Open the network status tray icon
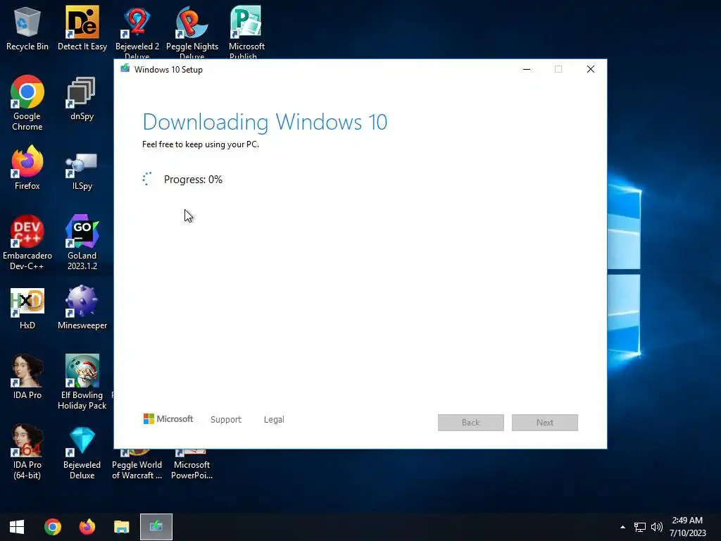The image size is (721, 541). pos(639,527)
